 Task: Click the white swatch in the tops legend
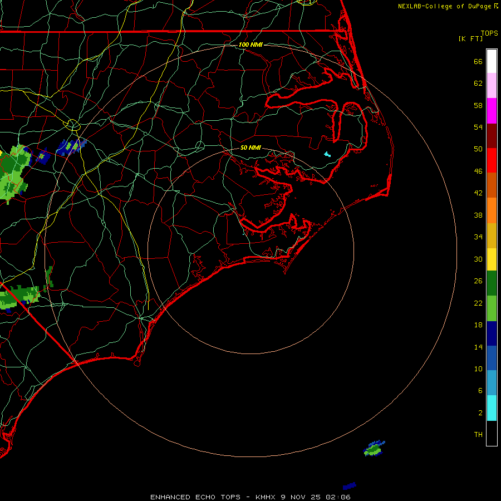coord(492,61)
